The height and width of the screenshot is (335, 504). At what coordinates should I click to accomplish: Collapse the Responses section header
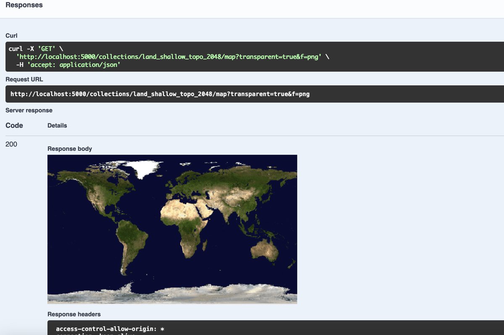coord(24,5)
